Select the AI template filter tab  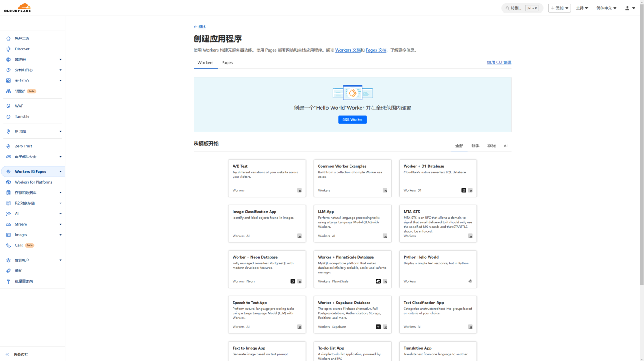(x=505, y=146)
